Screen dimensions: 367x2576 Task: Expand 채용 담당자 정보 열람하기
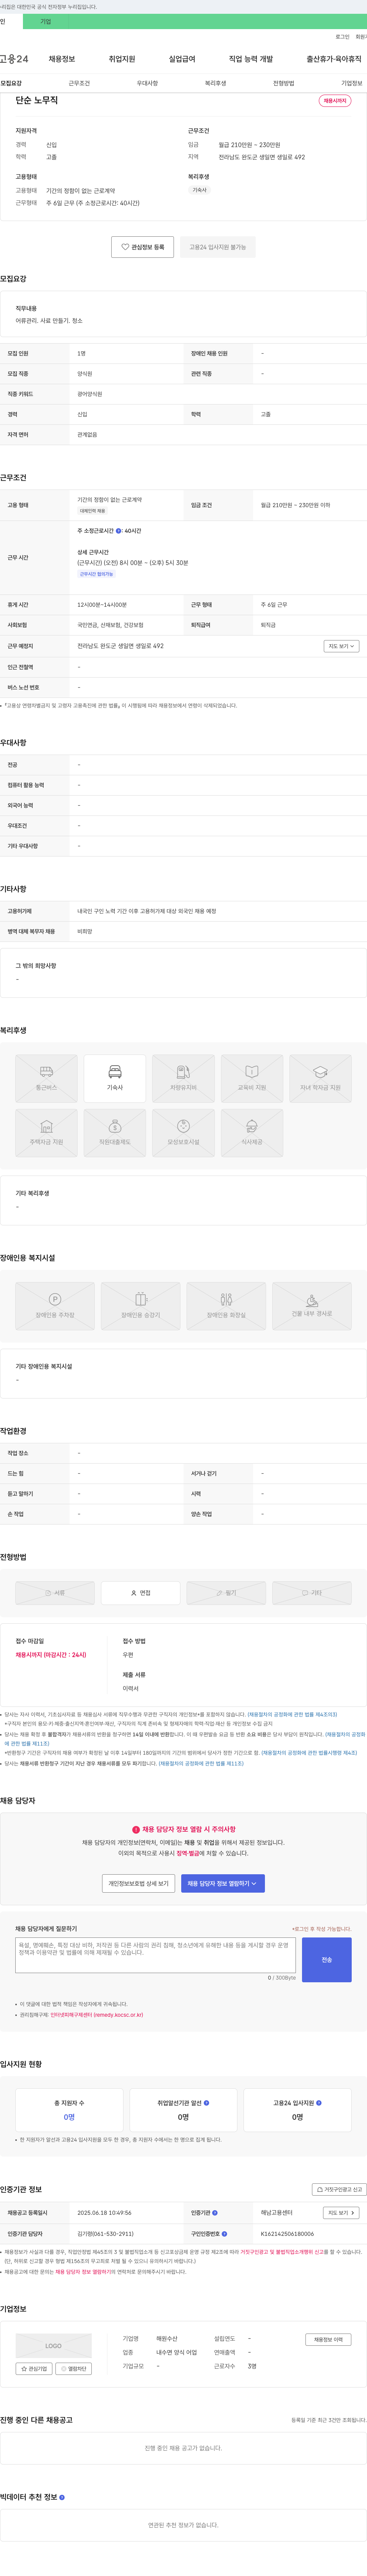(222, 1884)
